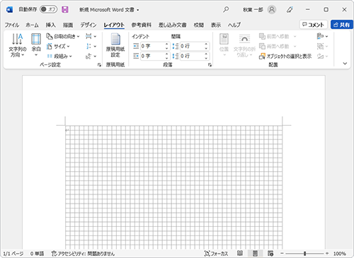
Task: Click the search magnifier icon
Action: pos(226,9)
